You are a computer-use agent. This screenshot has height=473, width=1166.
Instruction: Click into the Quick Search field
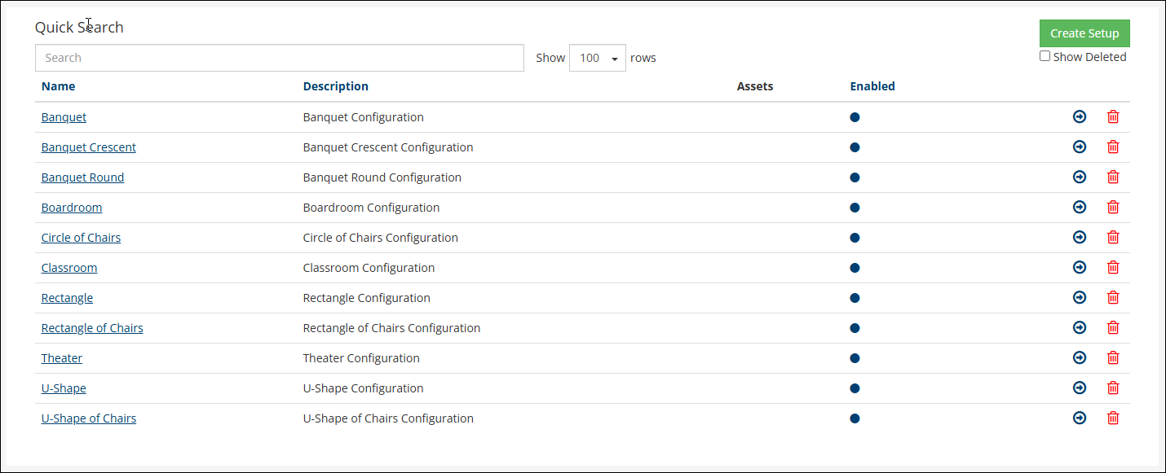[279, 58]
